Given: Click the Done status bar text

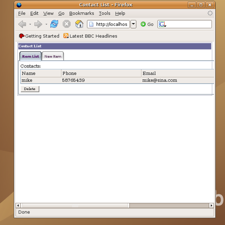Looking at the screenshot, I should pos(24,212).
